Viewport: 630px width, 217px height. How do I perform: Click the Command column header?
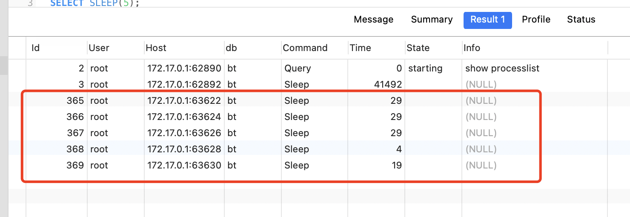coord(315,48)
